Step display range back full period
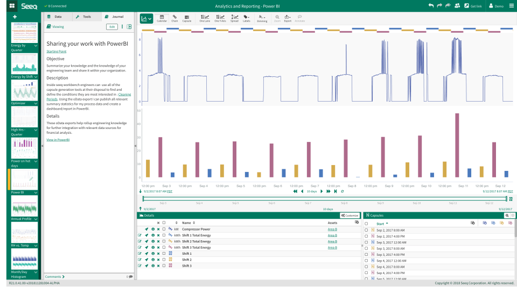Image resolution: width=517 pixels, height=294 pixels. pos(295,191)
